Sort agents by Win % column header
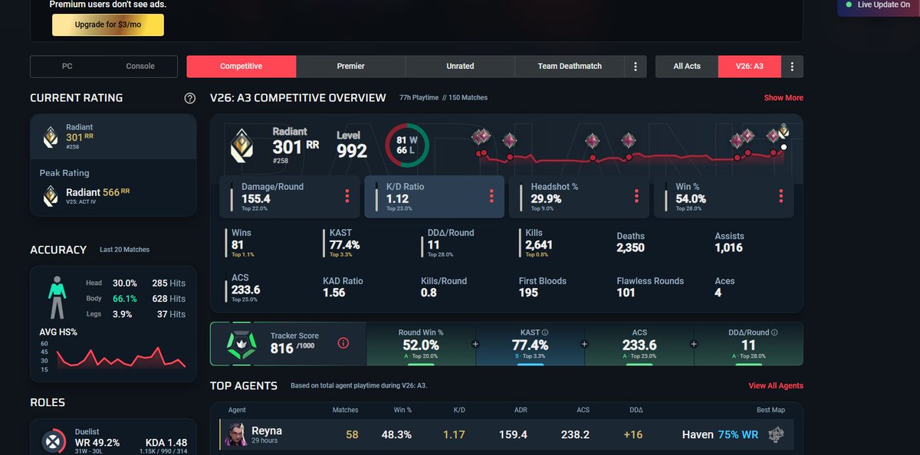920x455 pixels. [402, 411]
